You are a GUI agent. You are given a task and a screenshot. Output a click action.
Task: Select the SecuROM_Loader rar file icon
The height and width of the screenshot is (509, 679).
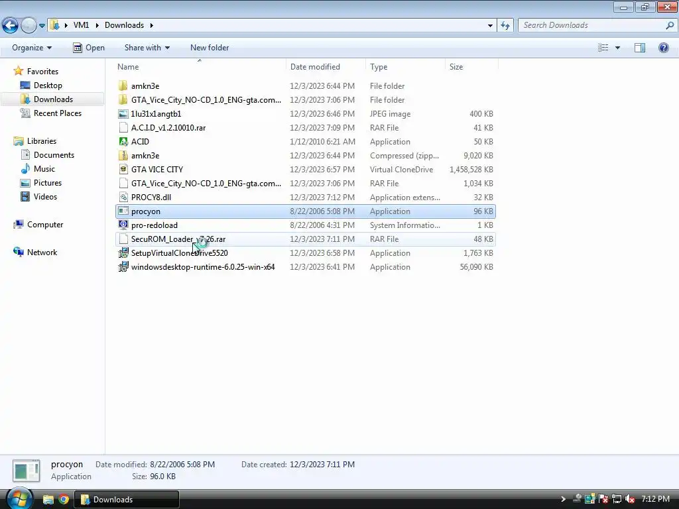pos(123,239)
